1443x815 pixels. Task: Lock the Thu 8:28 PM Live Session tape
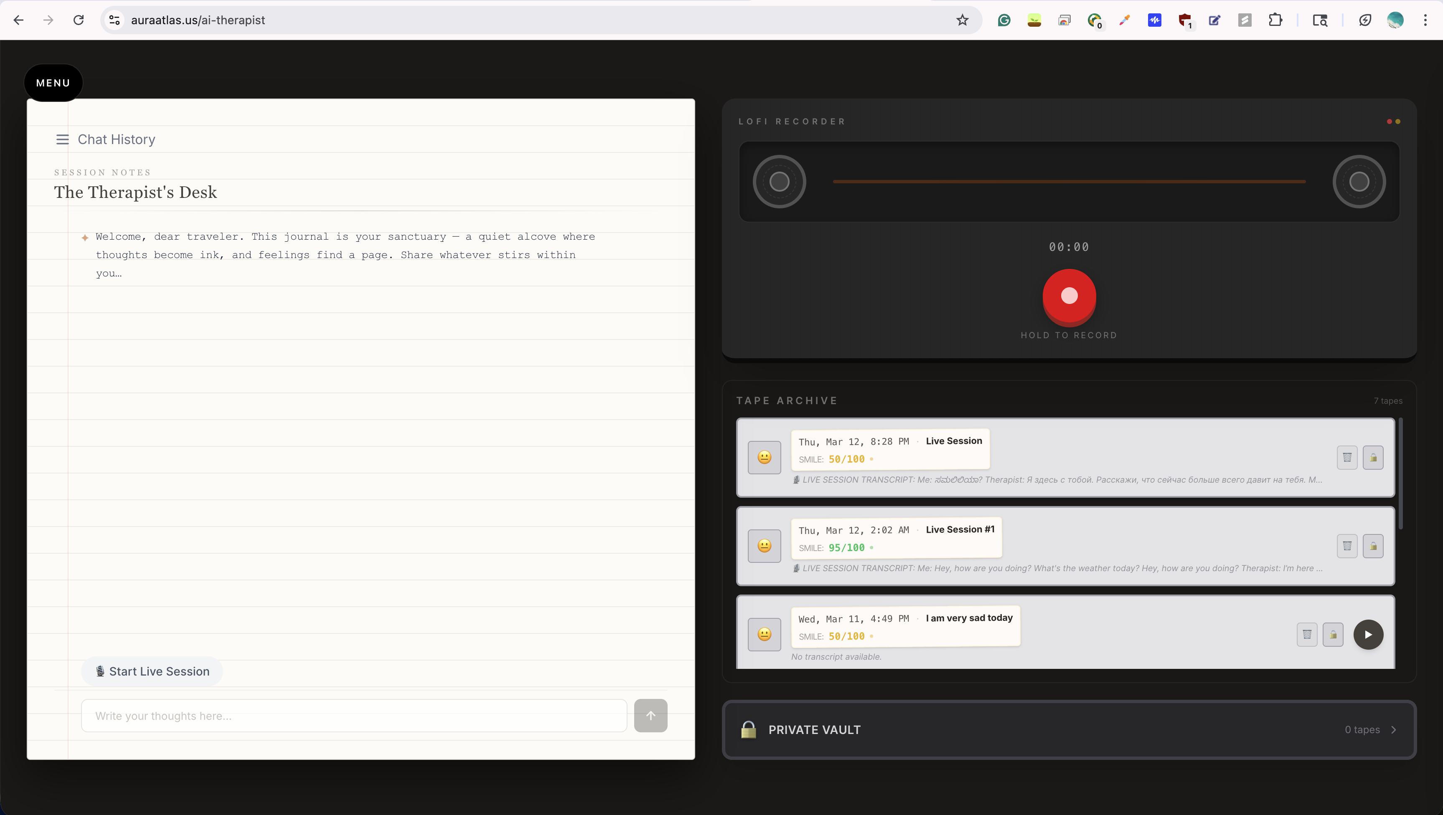pyautogui.click(x=1372, y=457)
